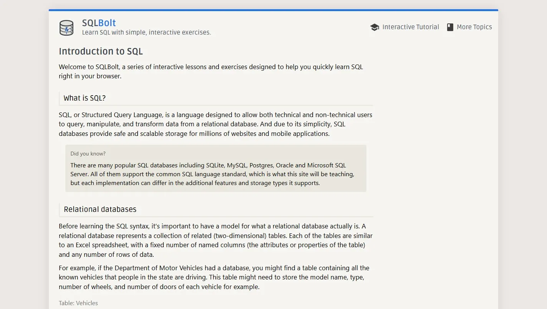
Task: Click the SQLBolt database logo icon
Action: tap(66, 28)
